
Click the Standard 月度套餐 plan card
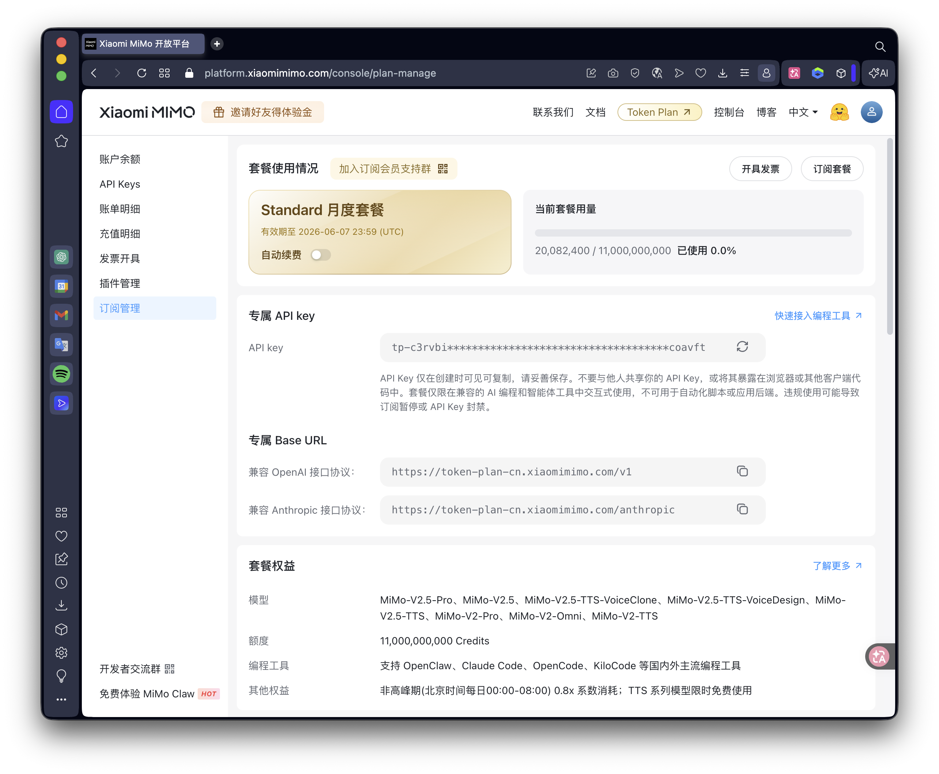pyautogui.click(x=380, y=232)
